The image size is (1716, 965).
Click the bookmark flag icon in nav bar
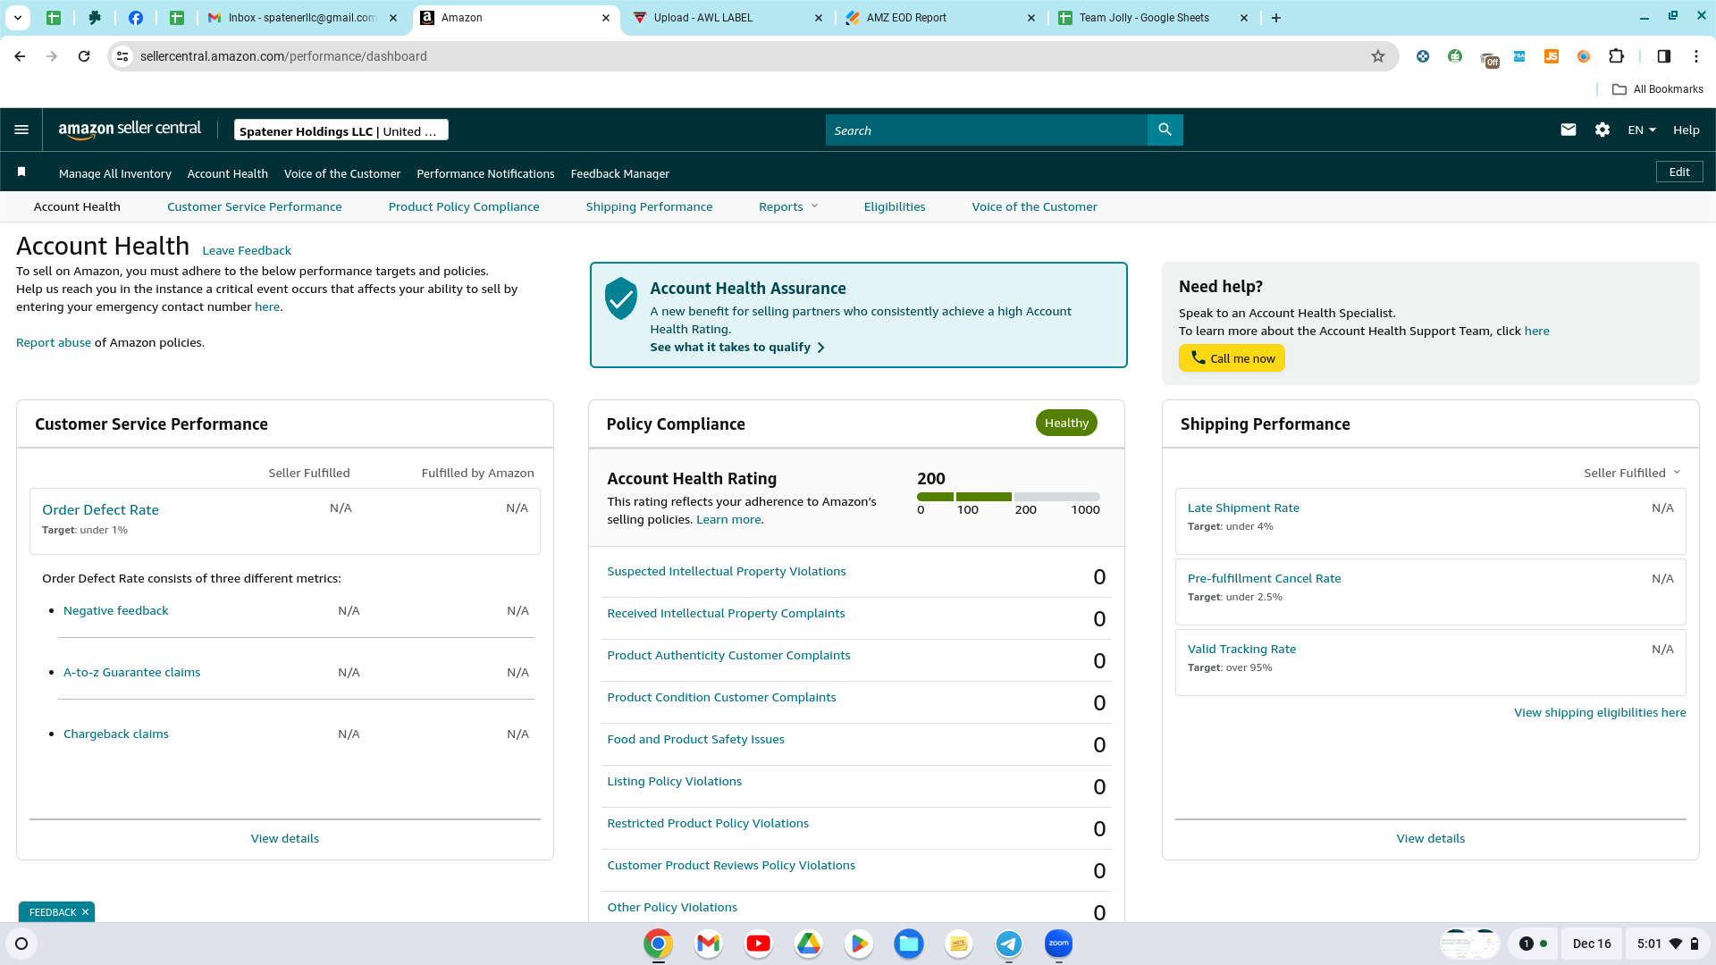(21, 172)
